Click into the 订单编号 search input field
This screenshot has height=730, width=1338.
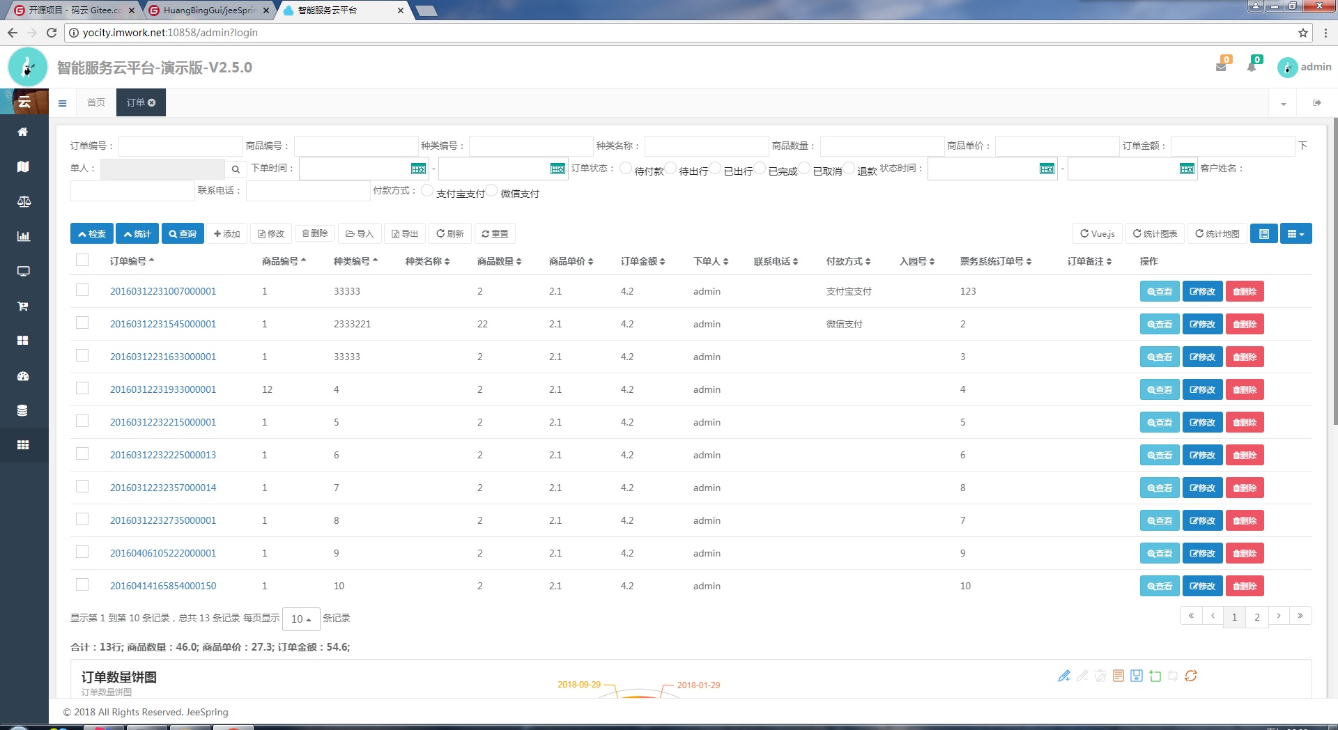pos(180,146)
